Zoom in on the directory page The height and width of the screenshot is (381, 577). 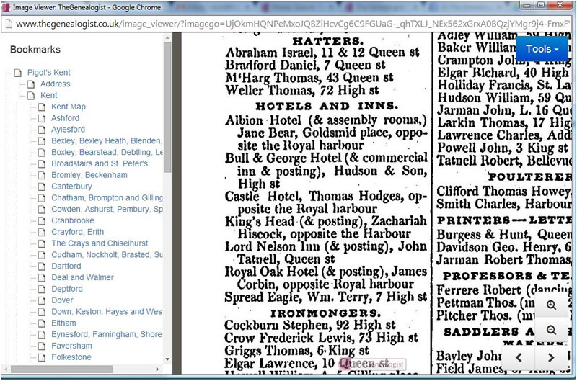551,305
